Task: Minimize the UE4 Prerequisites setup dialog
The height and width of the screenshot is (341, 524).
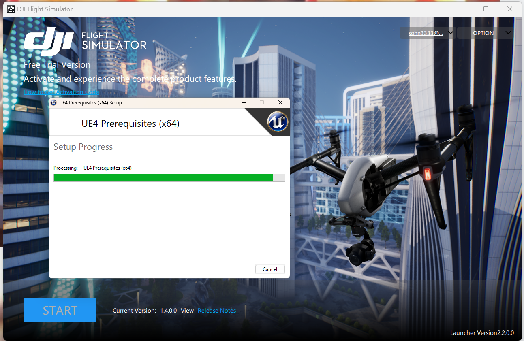Action: point(244,103)
